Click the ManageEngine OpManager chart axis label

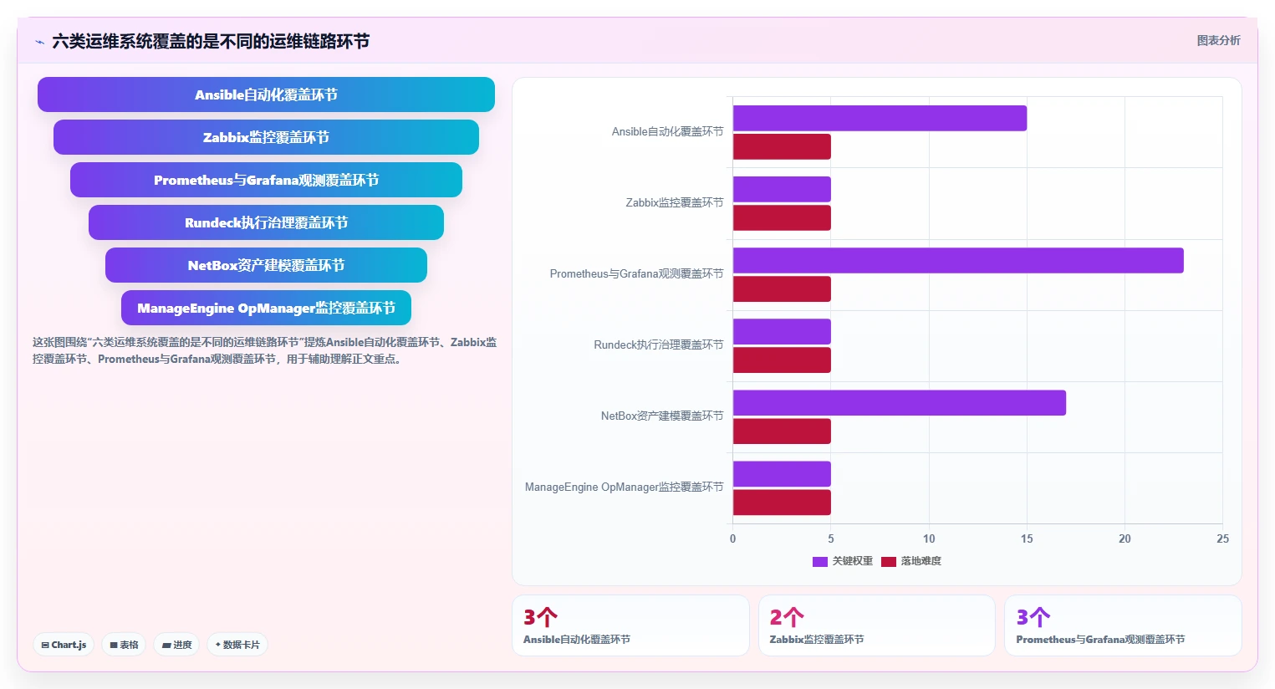coord(625,487)
